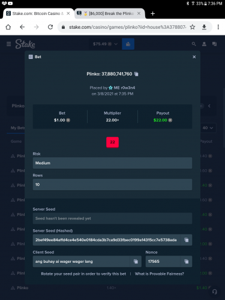Viewport: 225px width, 300px height.
Task: Open the user profile icon
Action: tap(204, 44)
